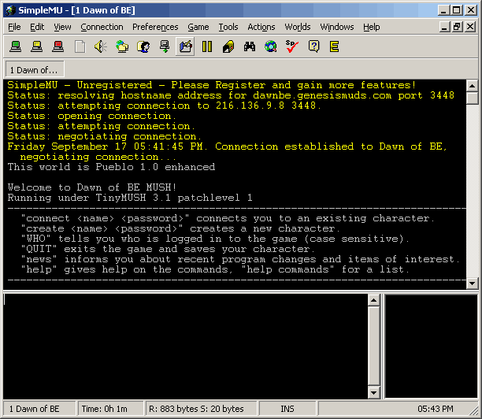Click the '"help" gives help' line
Image resolution: width=482 pixels, height=419 pixels.
click(x=215, y=269)
